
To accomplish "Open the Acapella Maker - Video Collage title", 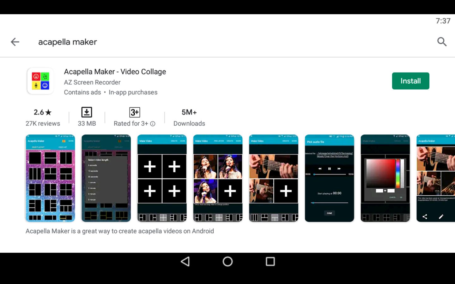I will tap(115, 72).
